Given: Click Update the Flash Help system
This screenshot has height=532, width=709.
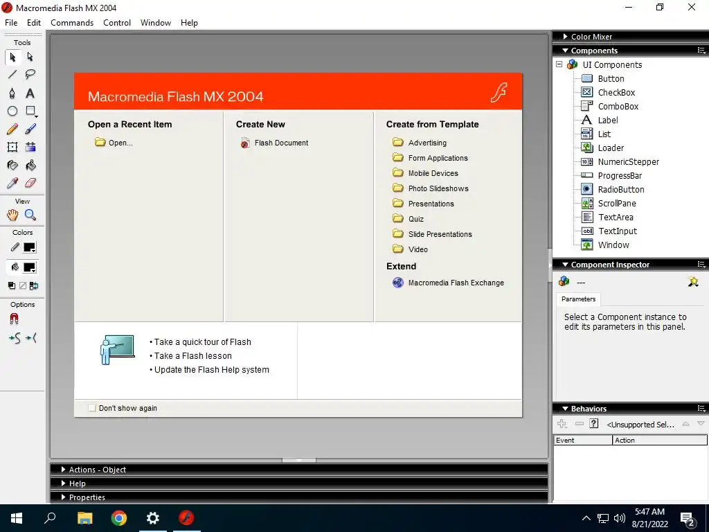Looking at the screenshot, I should point(212,370).
